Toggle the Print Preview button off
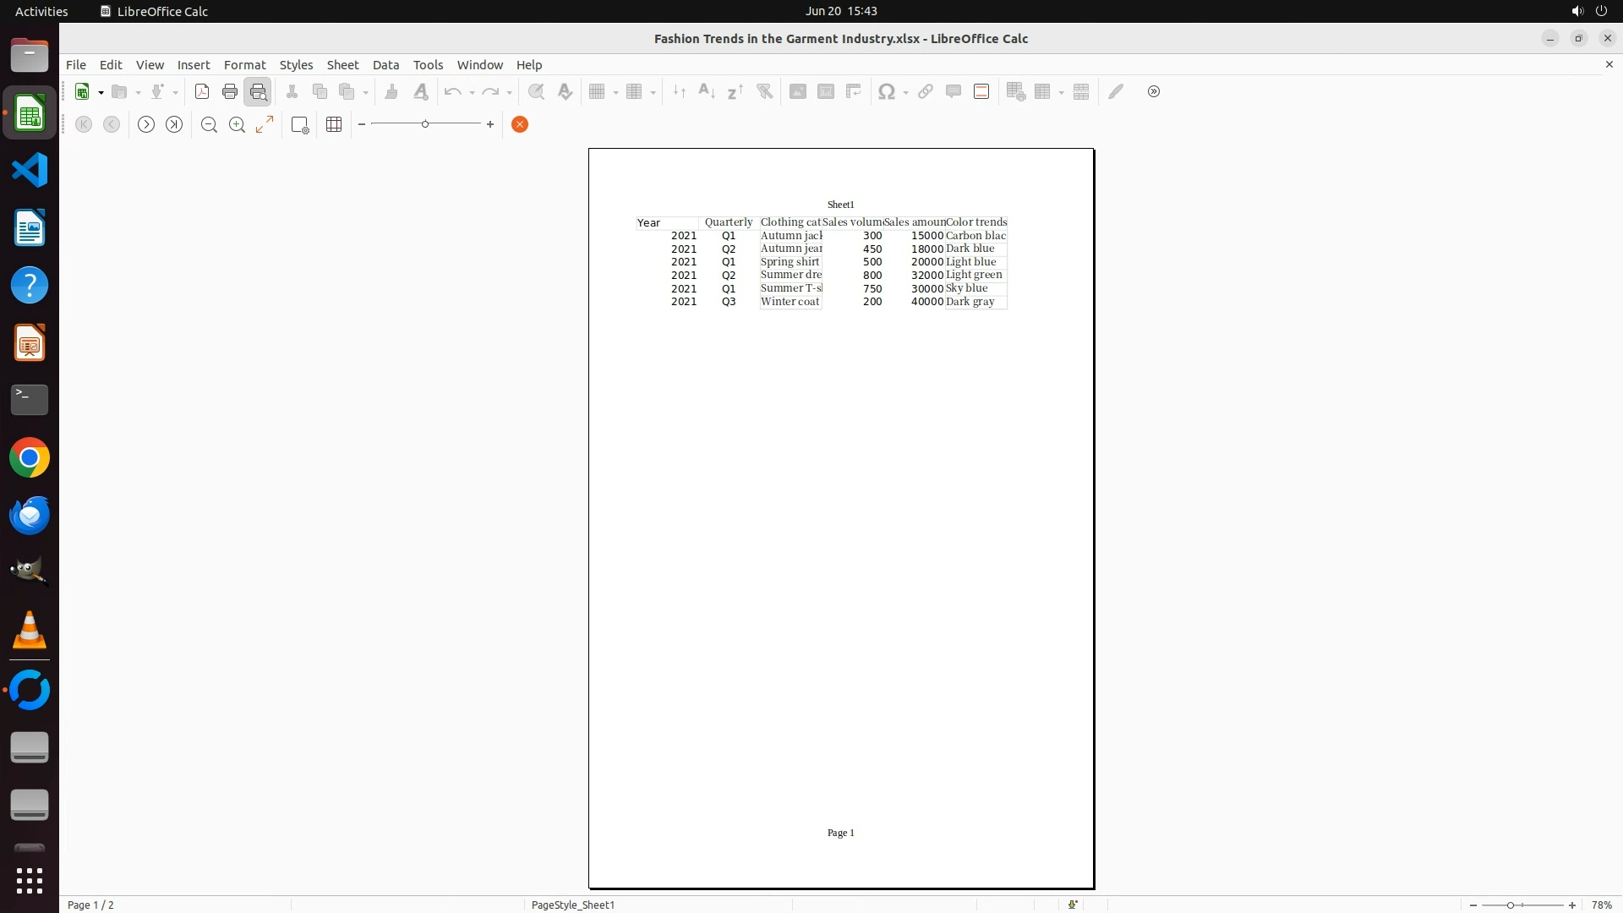 point(258,92)
